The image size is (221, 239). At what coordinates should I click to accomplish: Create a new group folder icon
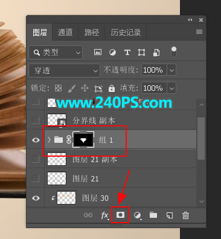[153, 215]
